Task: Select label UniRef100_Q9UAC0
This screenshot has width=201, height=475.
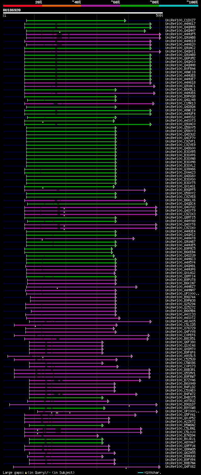Action: point(180,124)
